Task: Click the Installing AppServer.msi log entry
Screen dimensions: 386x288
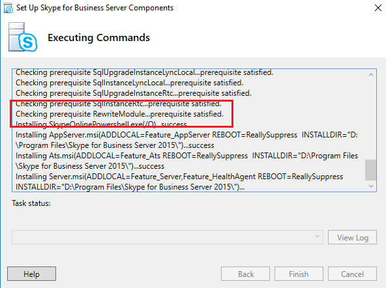Action: [x=186, y=140]
